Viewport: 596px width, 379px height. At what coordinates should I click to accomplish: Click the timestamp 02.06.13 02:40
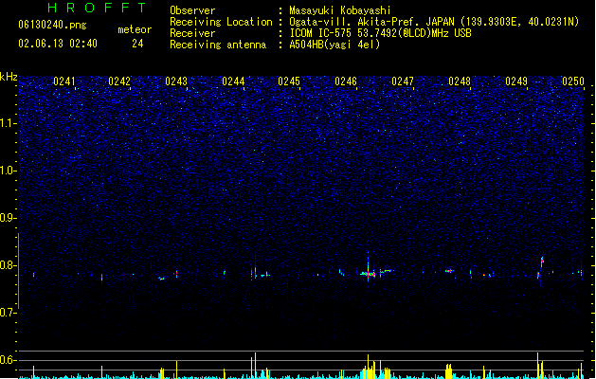(x=58, y=44)
